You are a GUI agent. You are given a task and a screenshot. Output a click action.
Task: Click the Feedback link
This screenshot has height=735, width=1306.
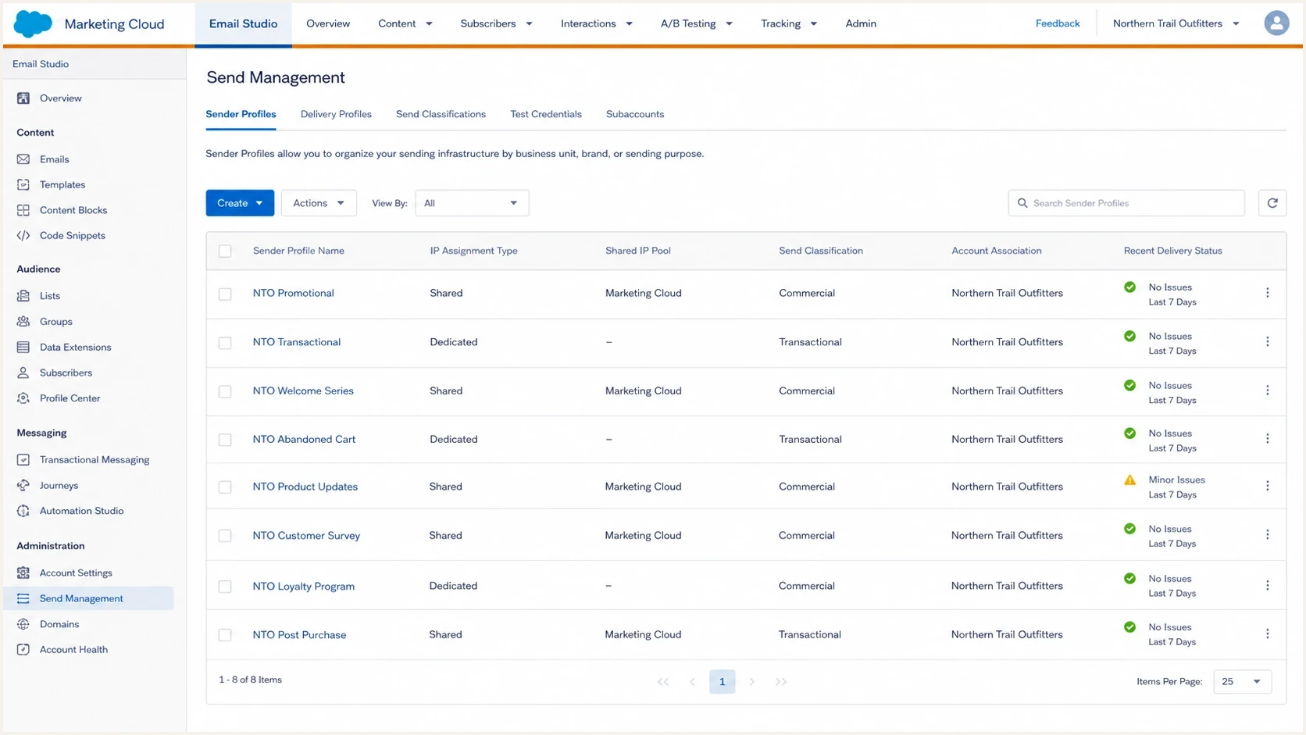click(x=1058, y=23)
